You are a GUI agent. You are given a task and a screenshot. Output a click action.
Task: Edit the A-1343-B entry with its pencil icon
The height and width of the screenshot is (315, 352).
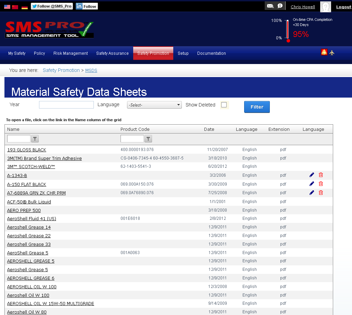coord(312,175)
